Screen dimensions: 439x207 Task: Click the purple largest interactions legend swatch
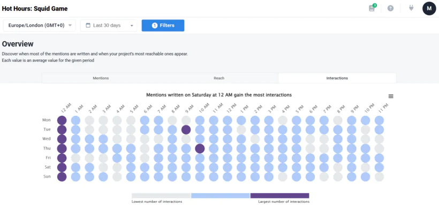coord(279,196)
